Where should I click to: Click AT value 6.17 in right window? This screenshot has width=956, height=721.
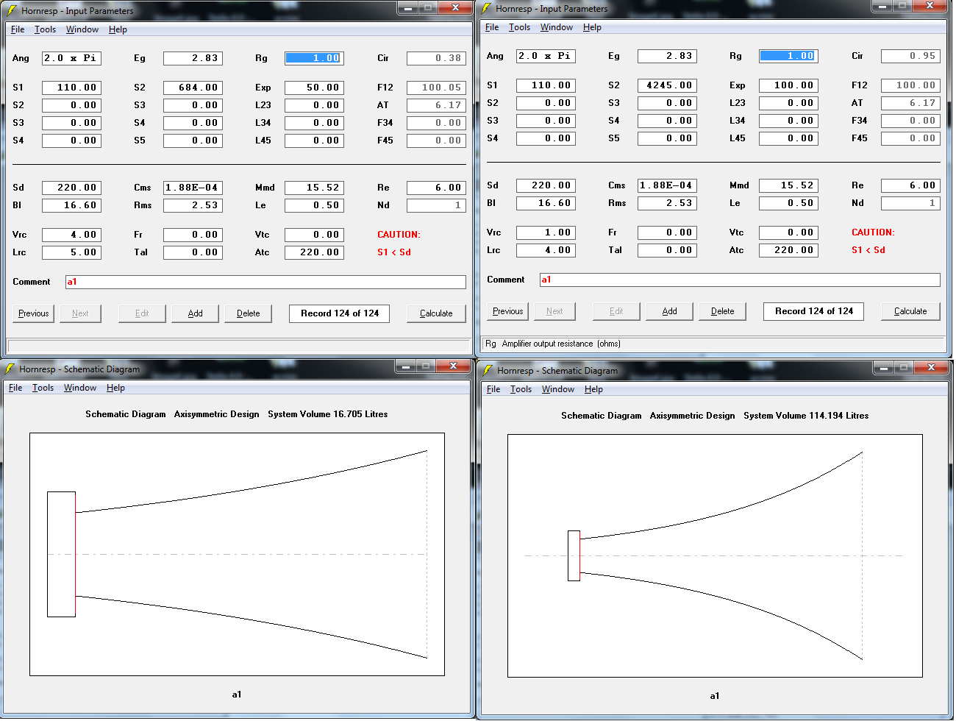coord(910,103)
